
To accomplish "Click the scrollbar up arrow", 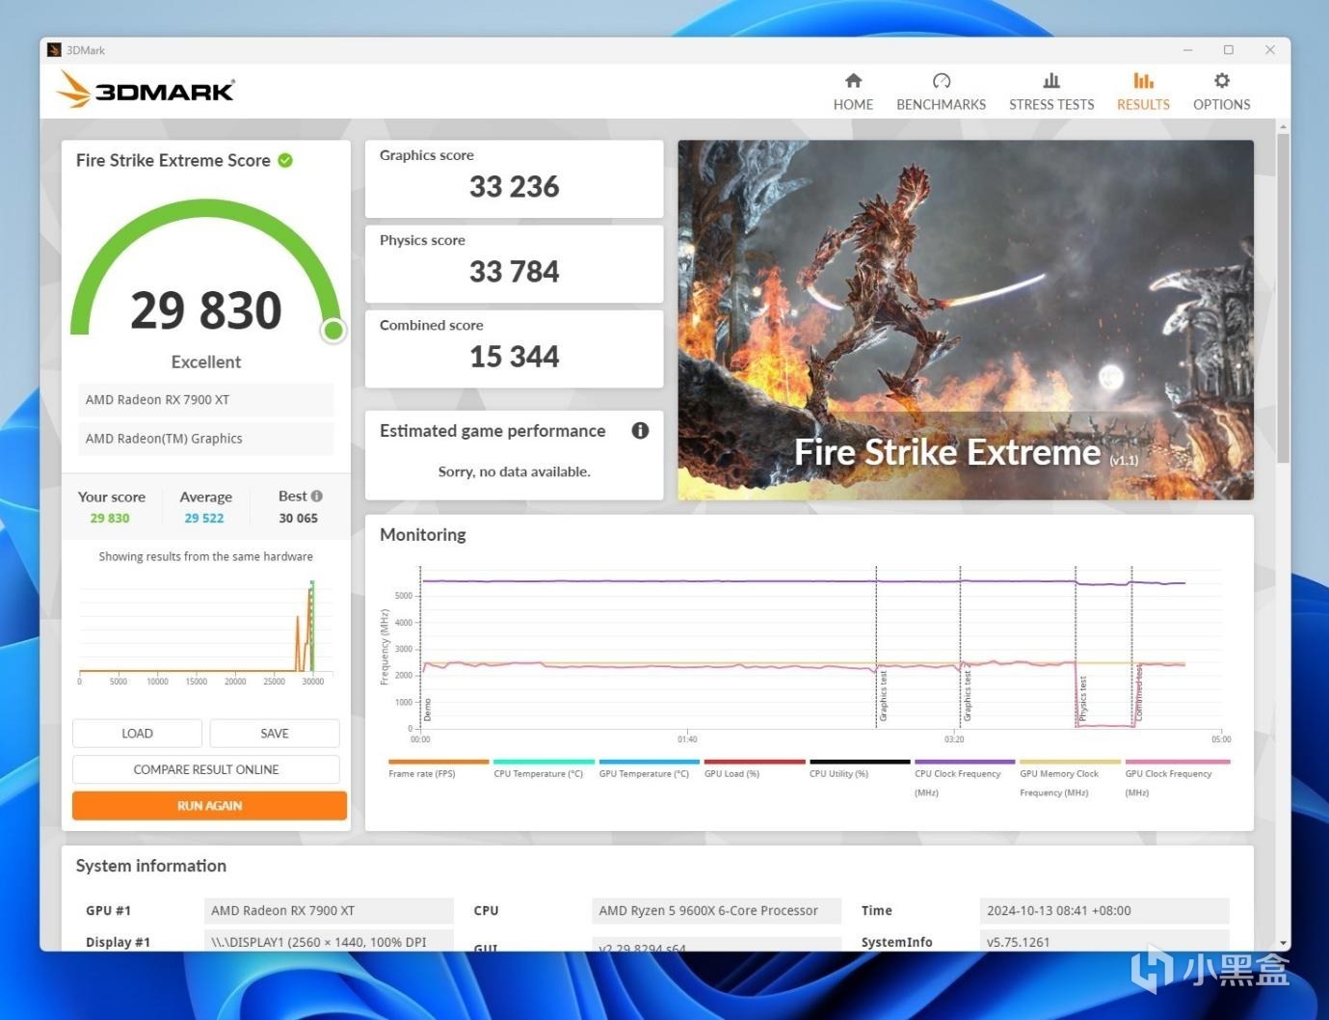I will pos(1283,126).
